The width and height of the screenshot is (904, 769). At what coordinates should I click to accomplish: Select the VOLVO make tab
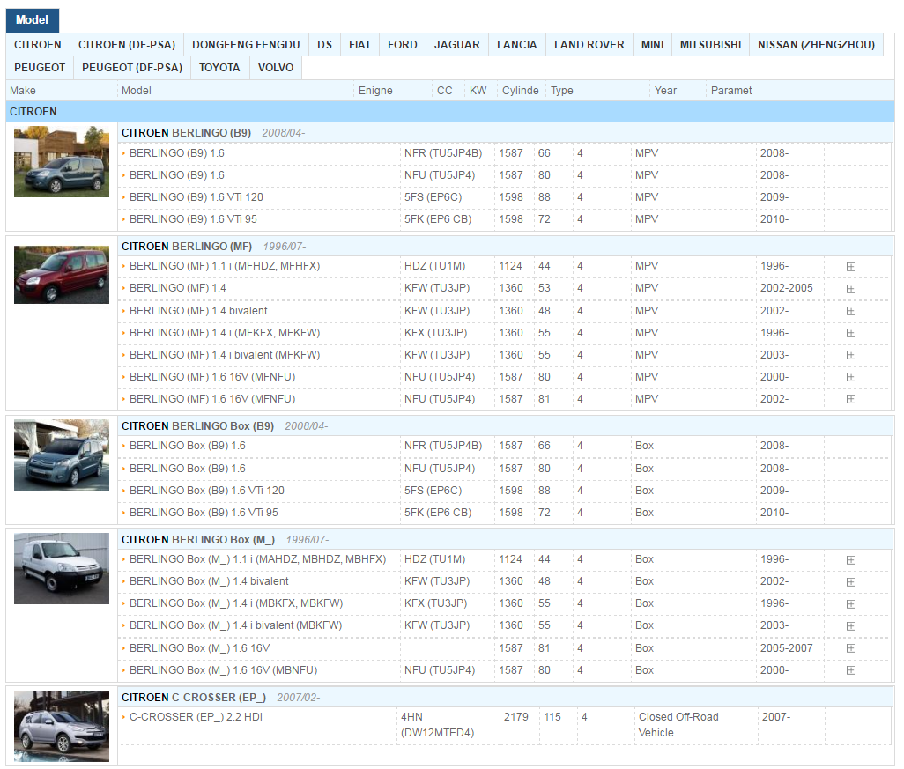[276, 68]
